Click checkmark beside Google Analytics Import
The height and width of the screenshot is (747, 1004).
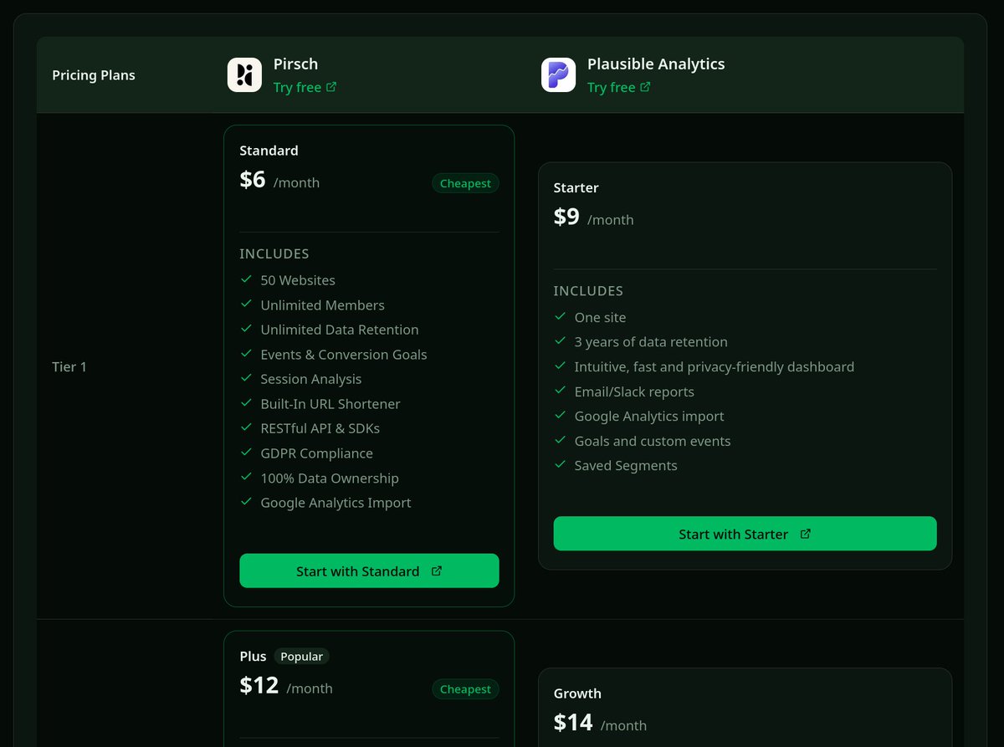click(246, 502)
